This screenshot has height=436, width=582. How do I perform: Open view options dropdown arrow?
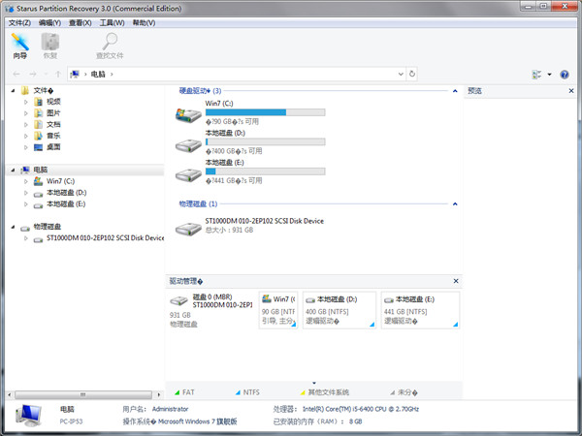tap(549, 75)
